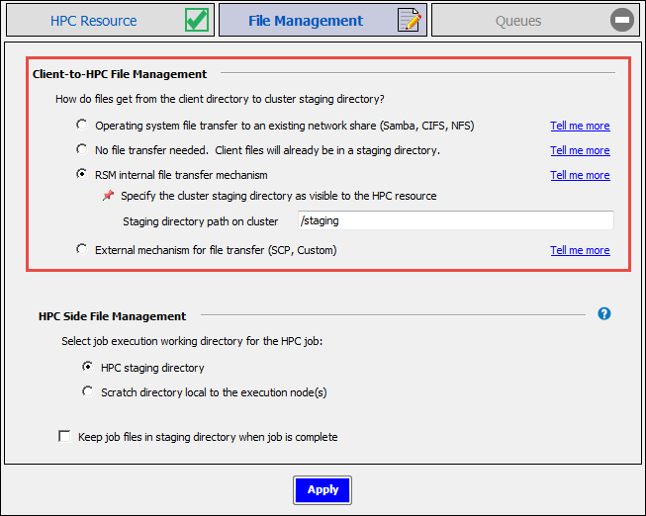
Task: Click the edit notepad icon on File Management
Action: [411, 20]
